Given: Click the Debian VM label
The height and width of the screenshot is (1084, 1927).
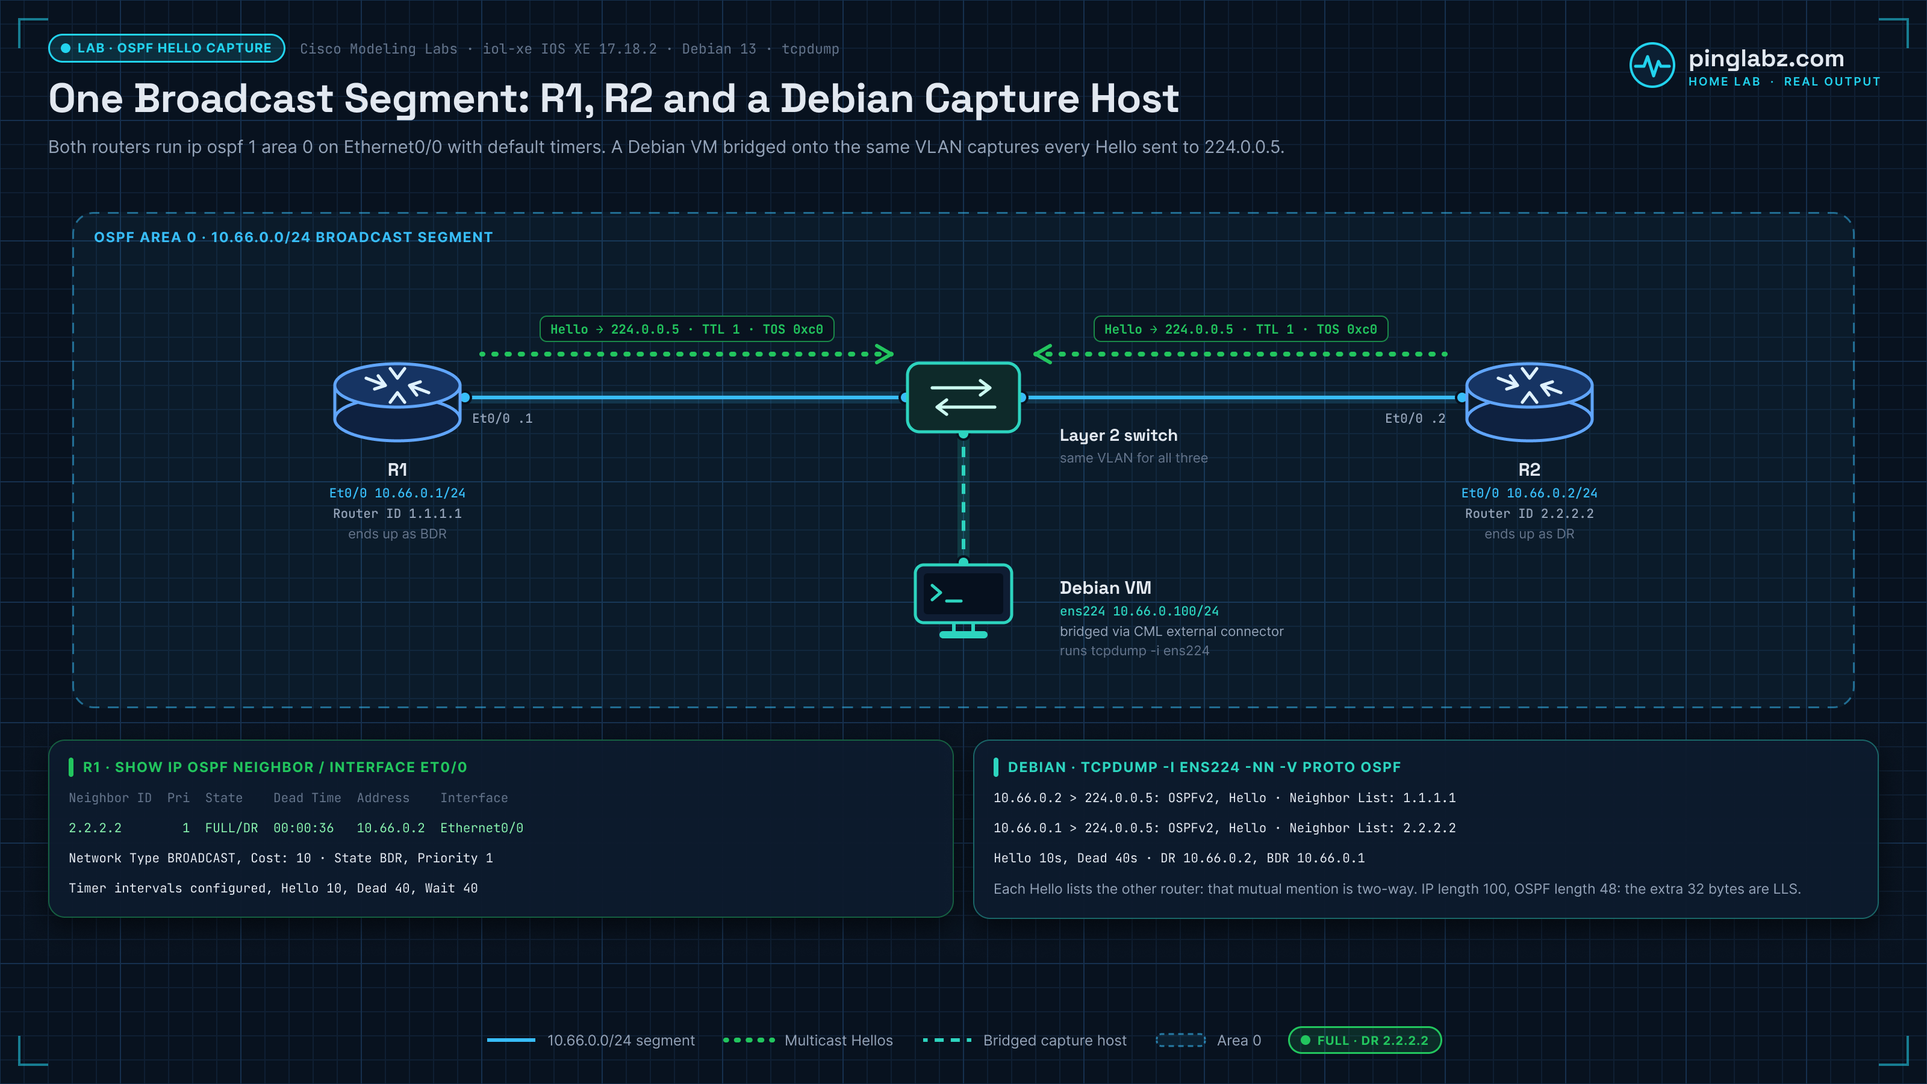Looking at the screenshot, I should tap(1105, 588).
